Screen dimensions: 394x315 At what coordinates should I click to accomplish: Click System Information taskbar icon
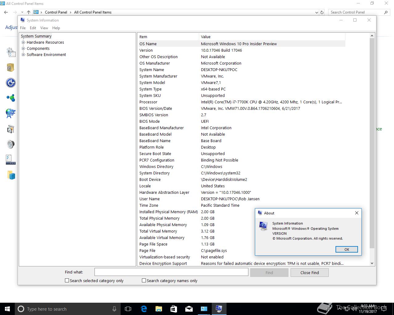click(219, 309)
